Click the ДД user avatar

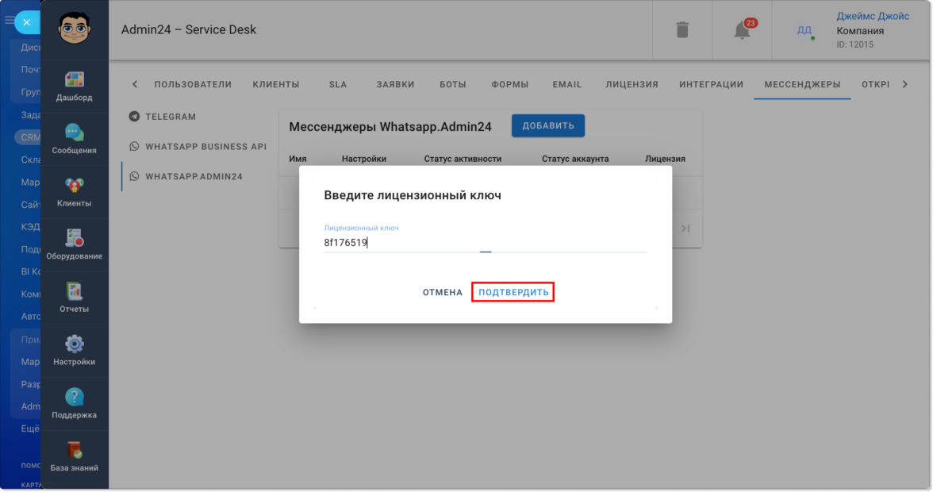[804, 29]
